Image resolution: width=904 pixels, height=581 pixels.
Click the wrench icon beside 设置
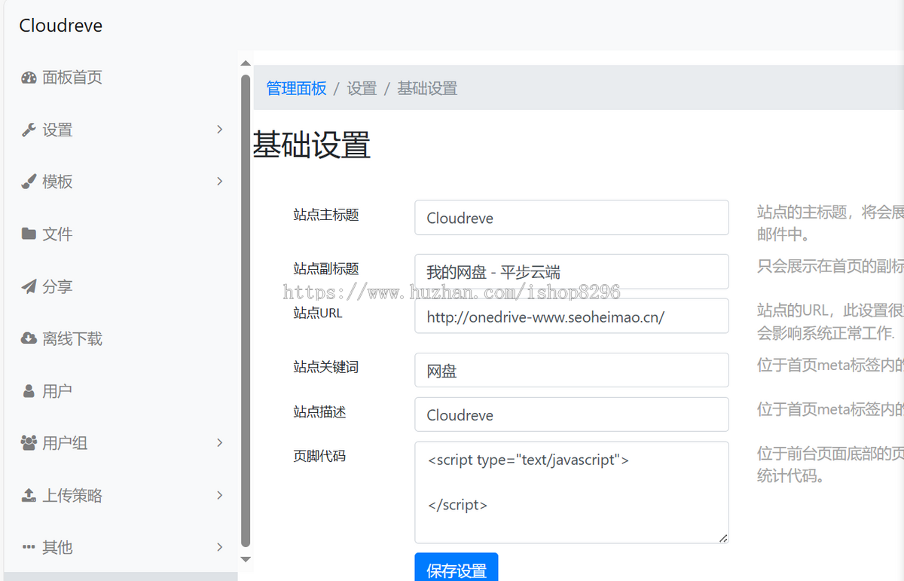(29, 130)
